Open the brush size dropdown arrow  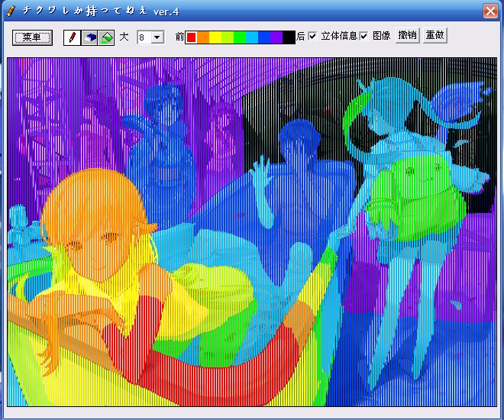click(157, 37)
